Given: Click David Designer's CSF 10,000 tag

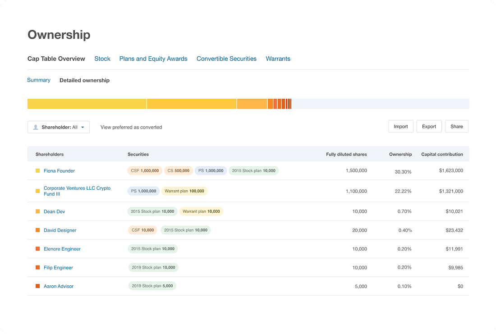Looking at the screenshot, I should coord(142,230).
